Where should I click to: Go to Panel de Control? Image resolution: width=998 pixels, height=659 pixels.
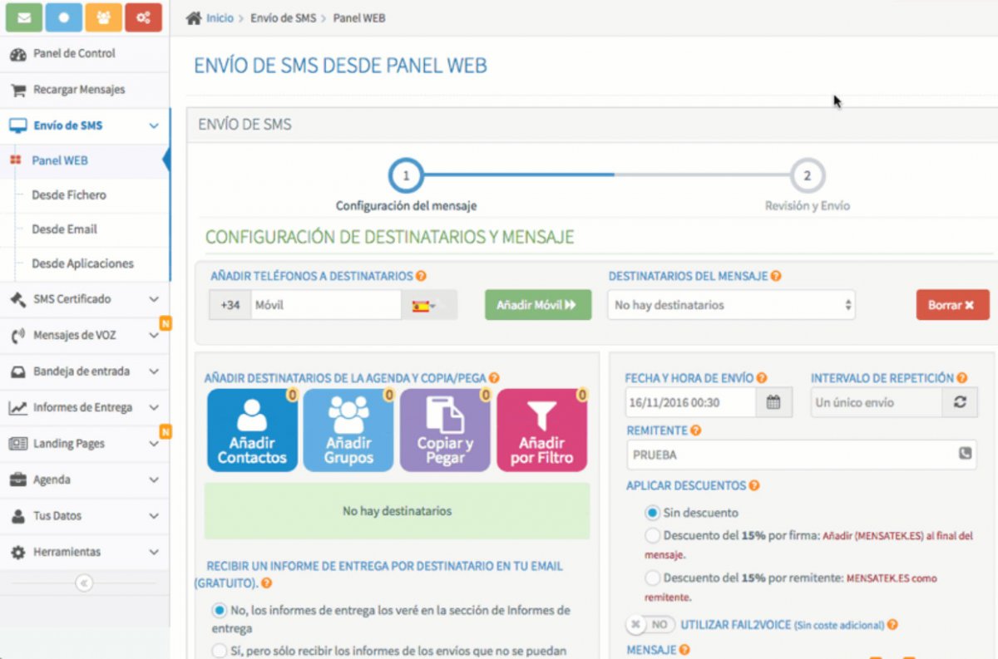74,54
